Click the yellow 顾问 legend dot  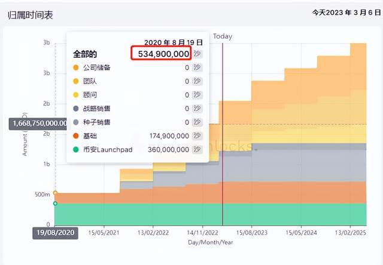75,95
